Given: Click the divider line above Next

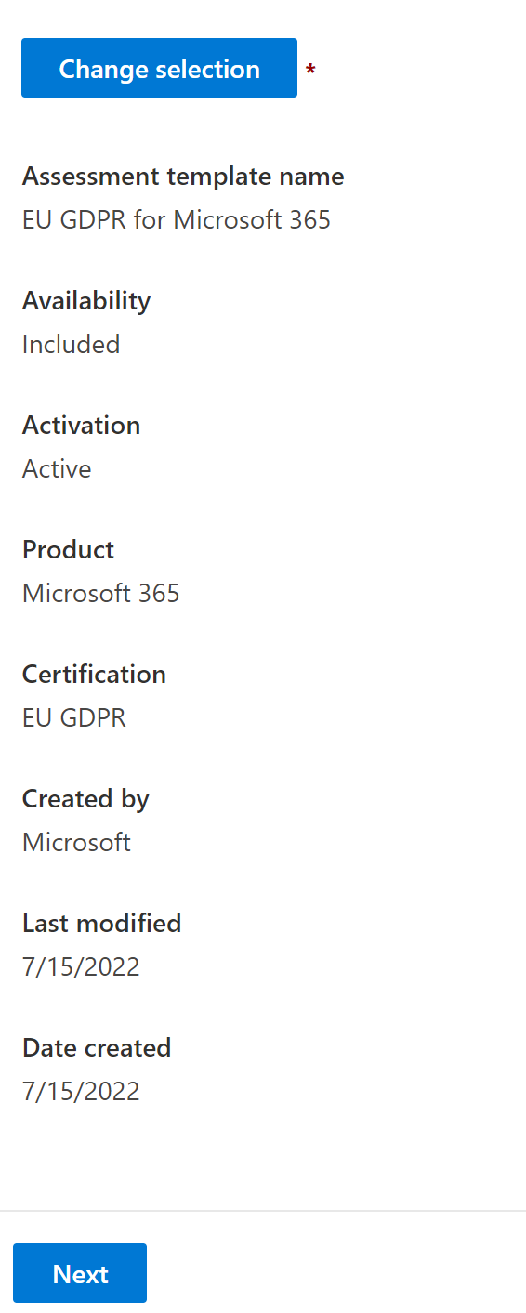Looking at the screenshot, I should pos(263,1211).
